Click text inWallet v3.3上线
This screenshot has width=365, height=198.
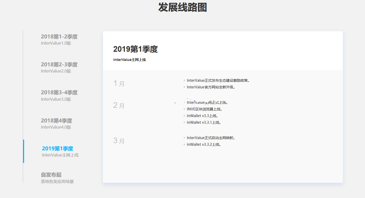(202, 116)
